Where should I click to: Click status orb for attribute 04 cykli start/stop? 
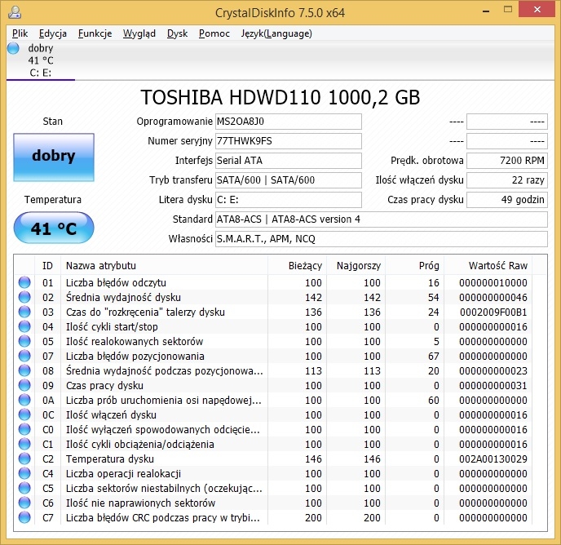24,326
